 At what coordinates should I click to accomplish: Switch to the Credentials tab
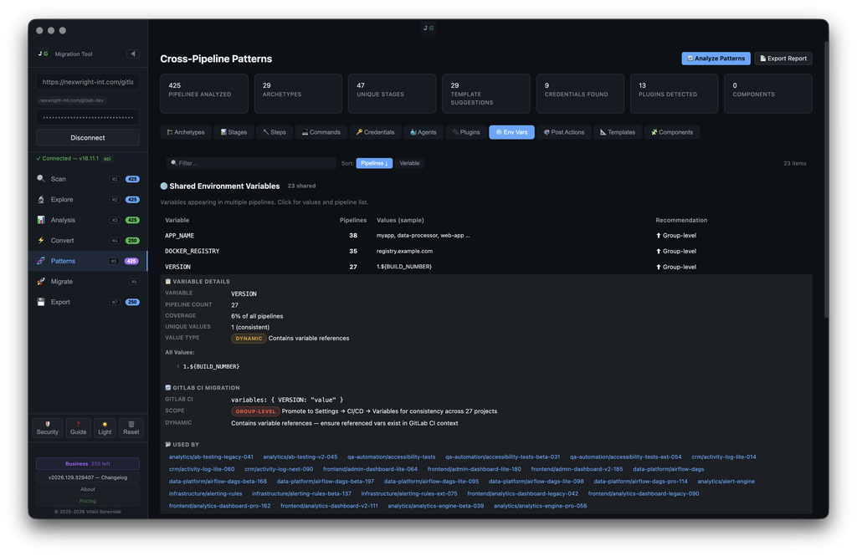coord(375,132)
